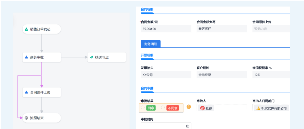Select the 流程结束 flow node

42,118
